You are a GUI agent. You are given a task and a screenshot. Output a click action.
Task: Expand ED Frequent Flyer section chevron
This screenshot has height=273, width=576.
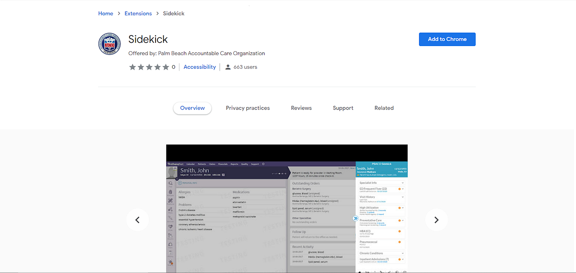point(403,189)
